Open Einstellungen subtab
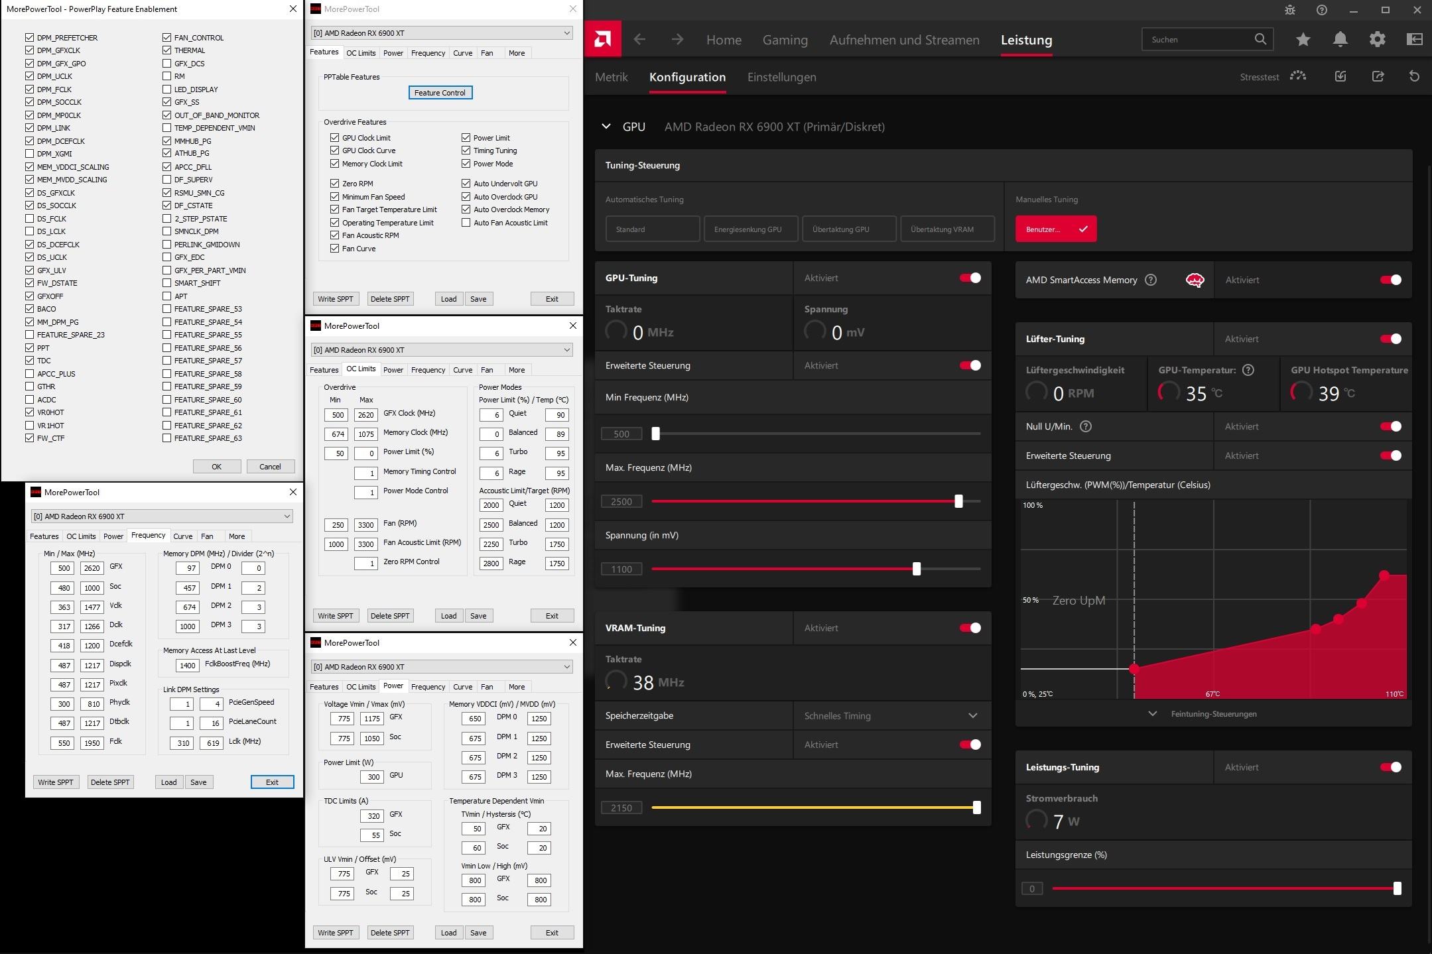 pyautogui.click(x=781, y=77)
